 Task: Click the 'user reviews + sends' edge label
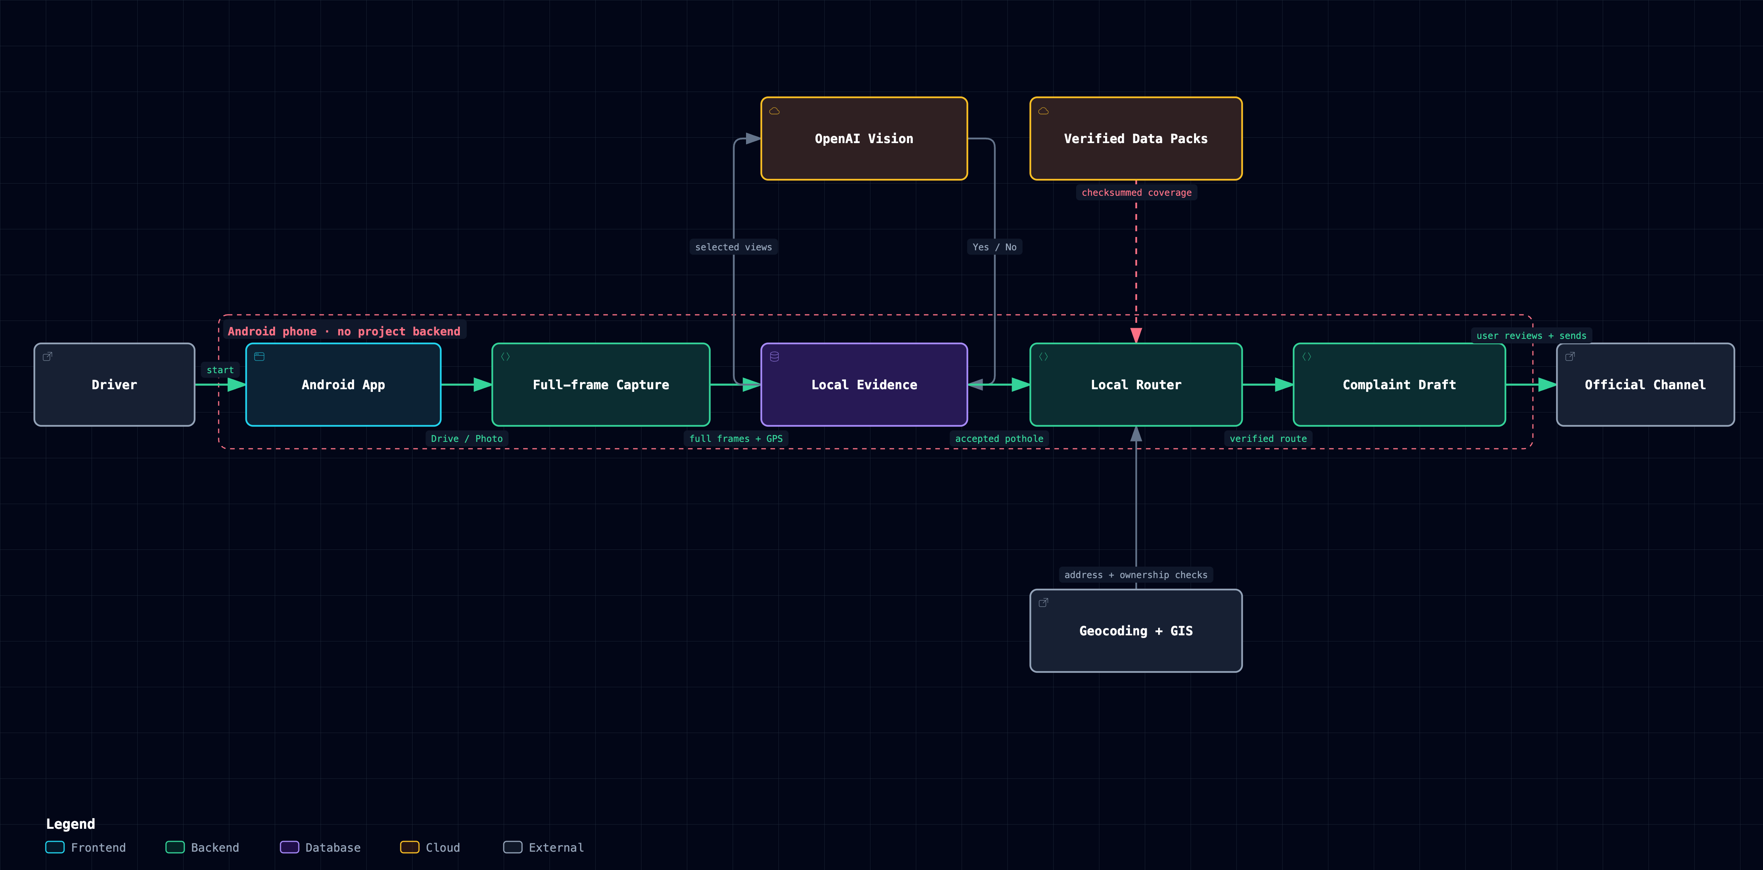point(1531,336)
